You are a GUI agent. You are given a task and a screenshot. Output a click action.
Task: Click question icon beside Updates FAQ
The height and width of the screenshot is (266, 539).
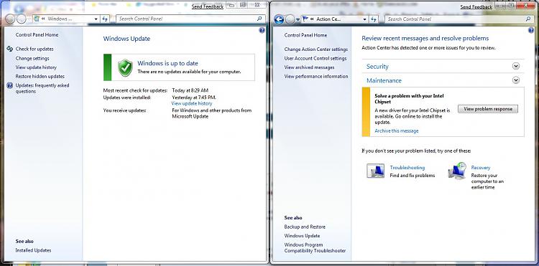coord(10,86)
